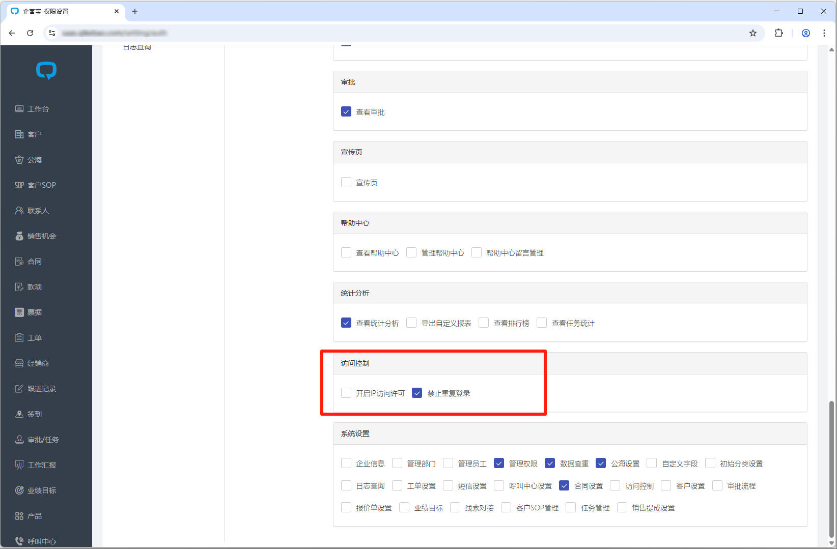Uncheck the 禁止重复登录 checkbox
This screenshot has width=837, height=549.
pos(417,393)
